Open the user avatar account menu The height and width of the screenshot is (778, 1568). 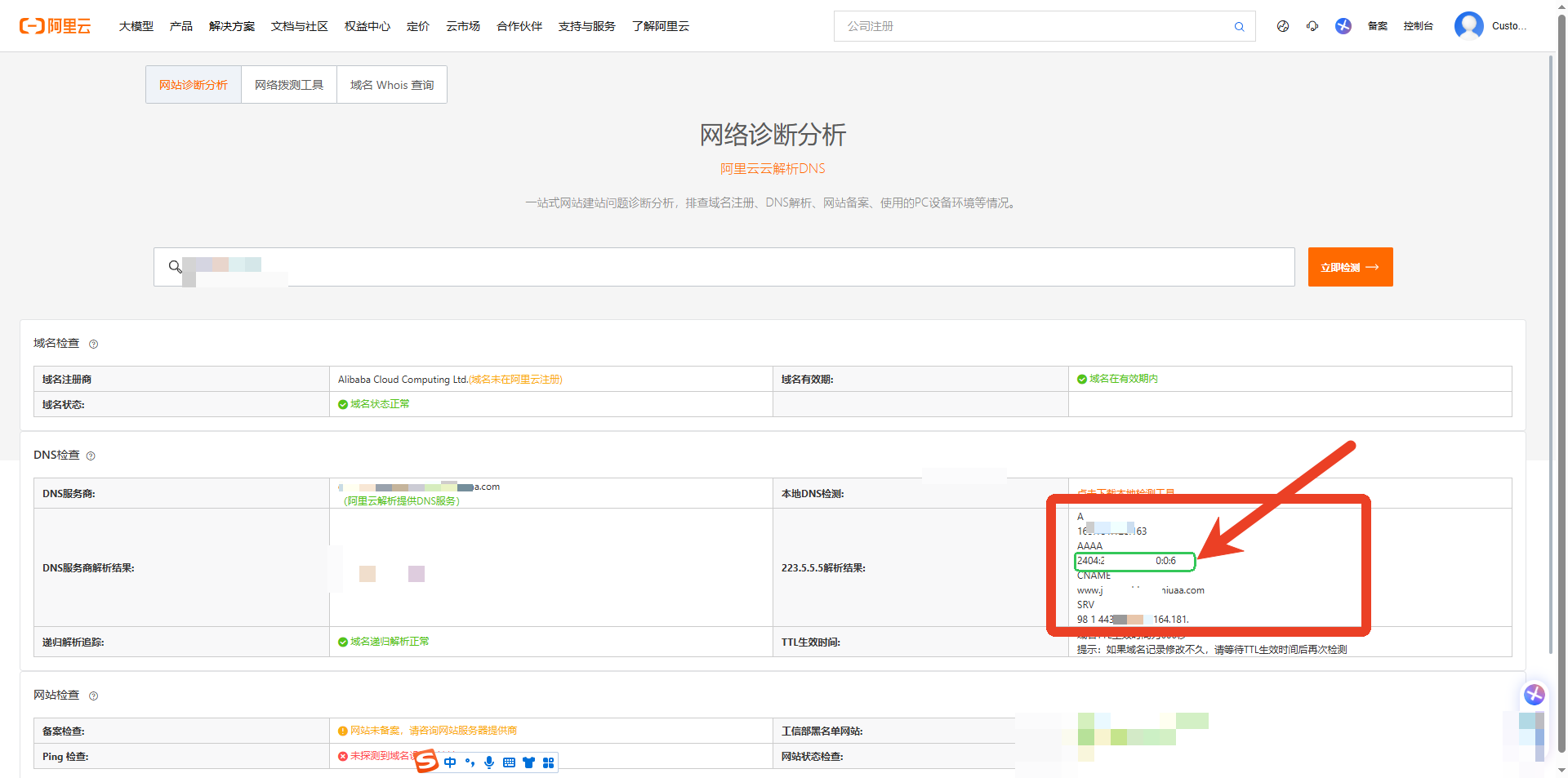tap(1468, 26)
